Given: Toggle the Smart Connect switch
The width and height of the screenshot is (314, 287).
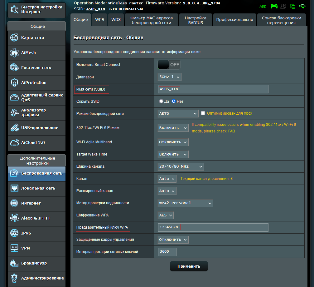Looking at the screenshot, I should point(169,65).
